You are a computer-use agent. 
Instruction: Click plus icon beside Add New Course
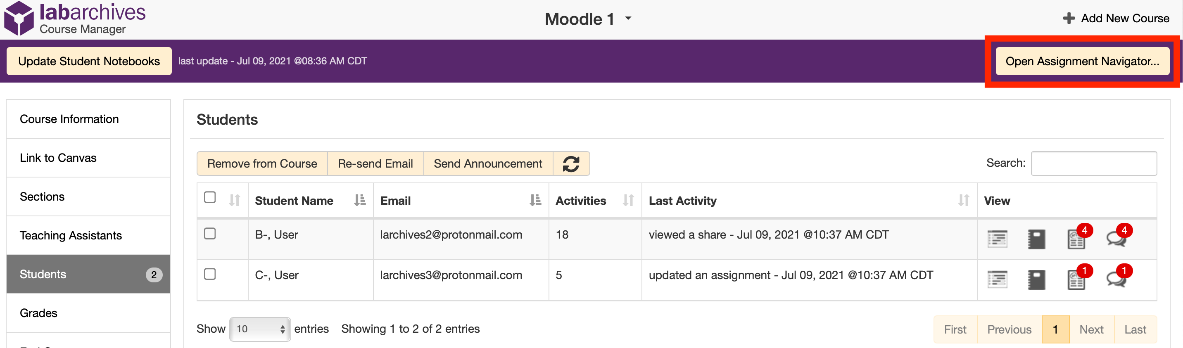(x=1069, y=18)
